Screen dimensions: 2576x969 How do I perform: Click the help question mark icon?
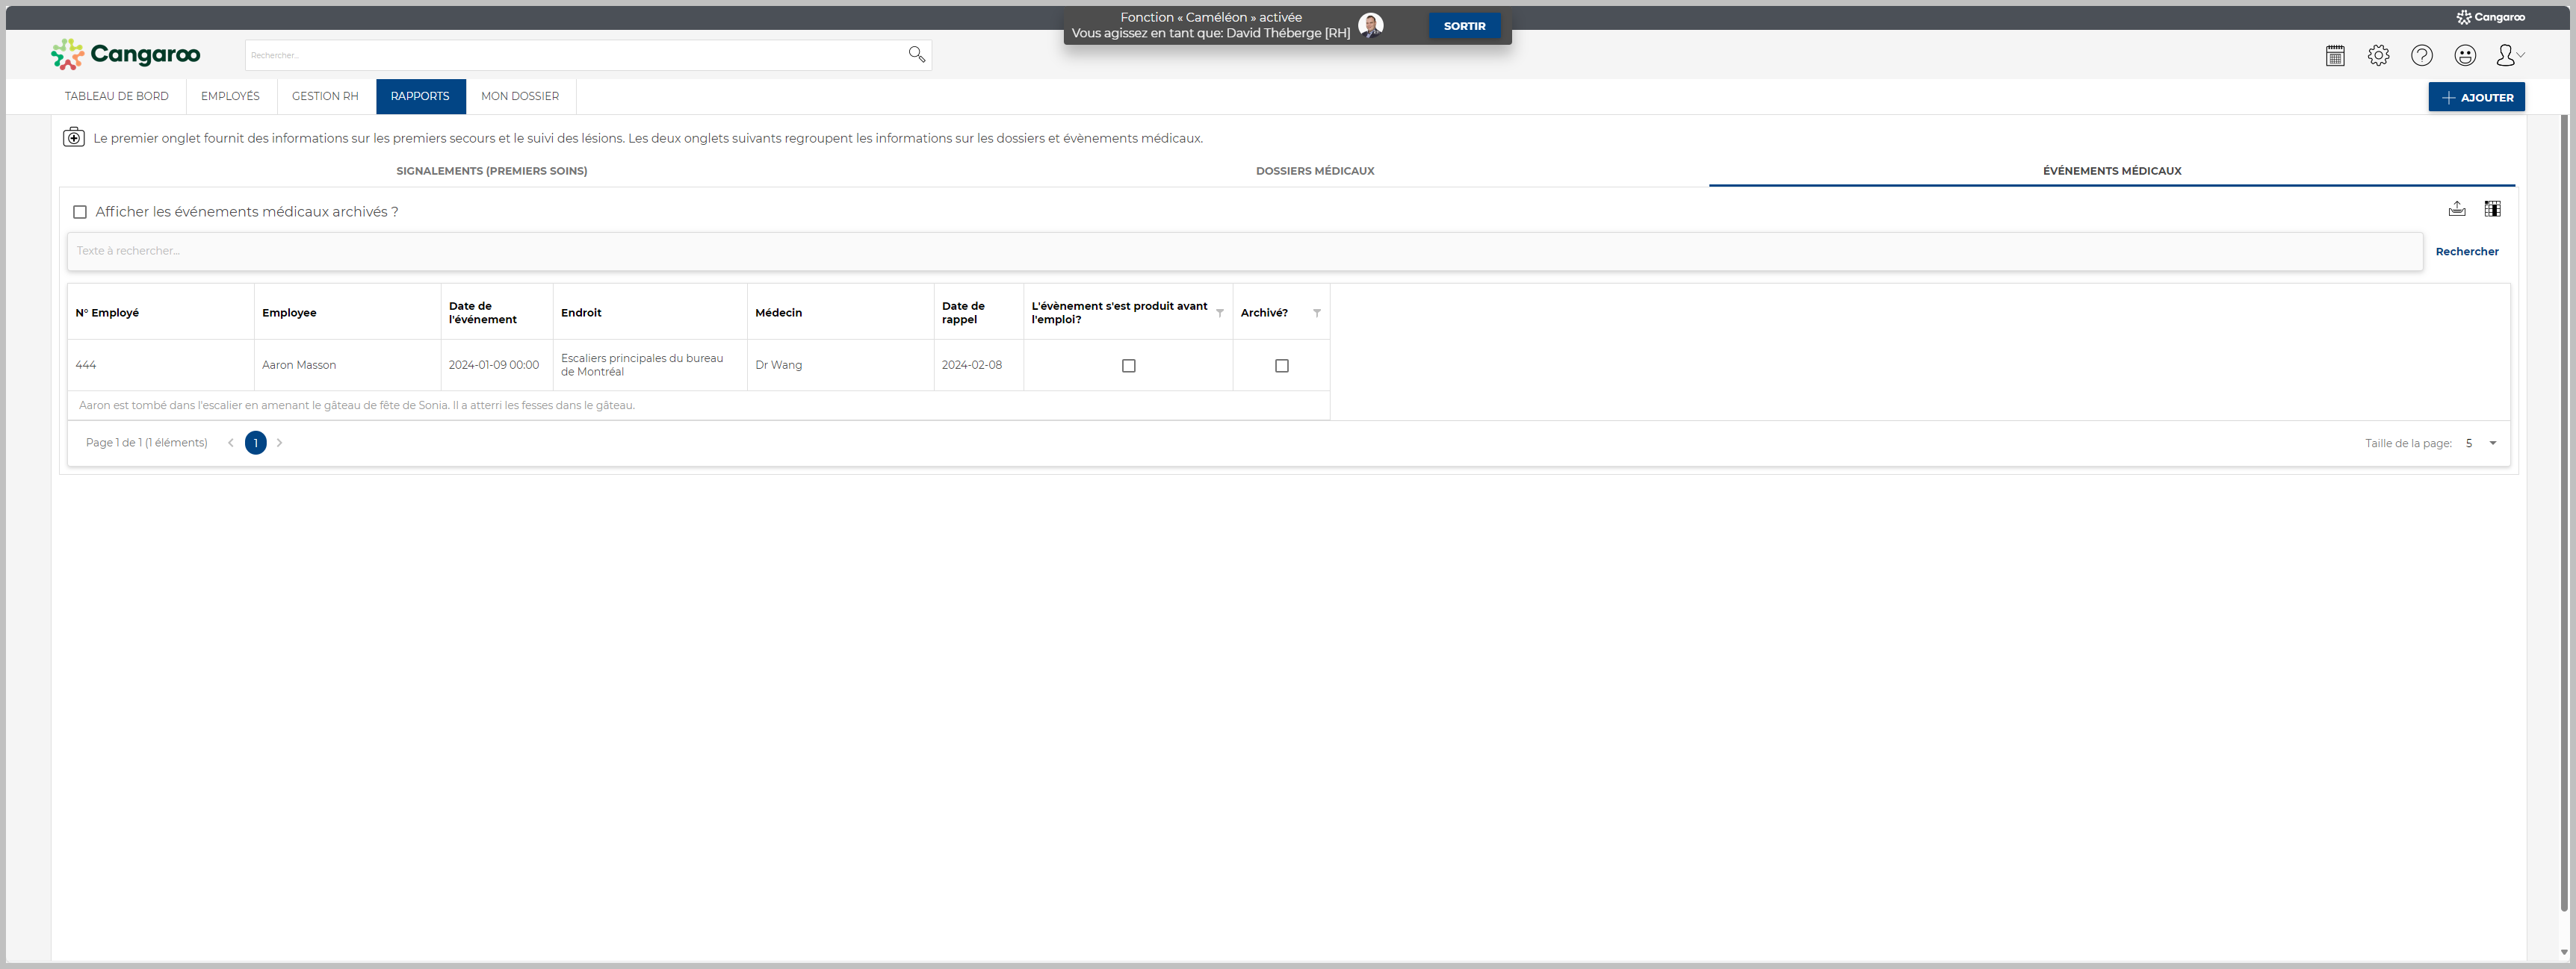click(x=2420, y=56)
